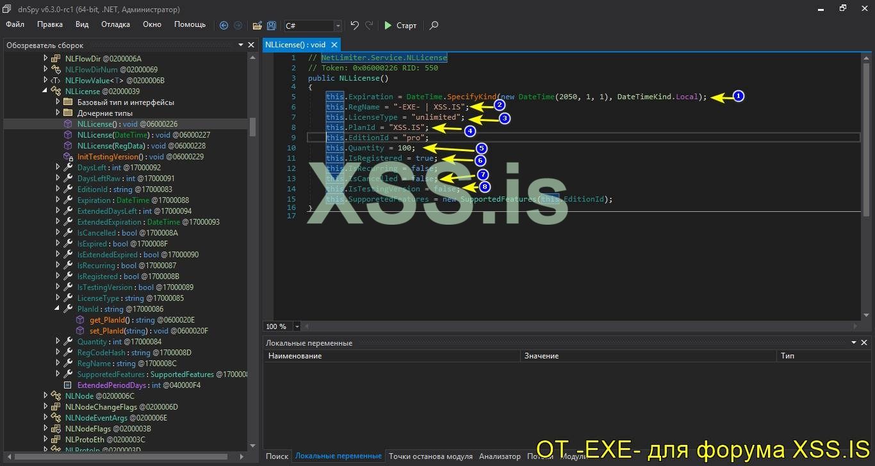
Task: Click the Наименование column header
Action: (391, 355)
